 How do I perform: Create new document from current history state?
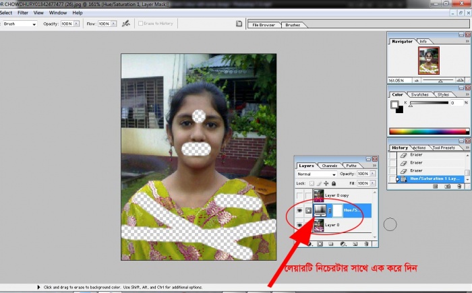point(436,187)
